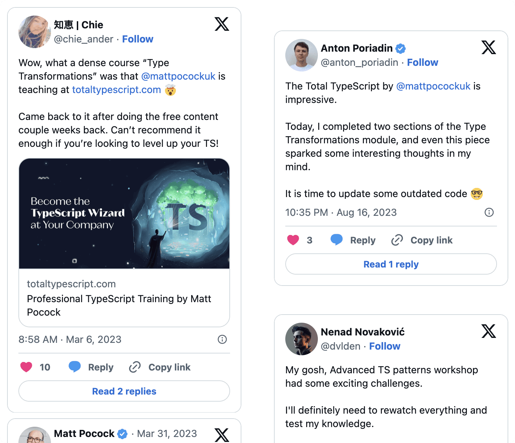Click the X logo on Chie's tweet
This screenshot has width=515, height=443.
[222, 24]
